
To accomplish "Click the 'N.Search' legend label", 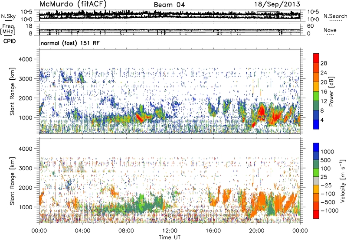I will pyautogui.click(x=335, y=16).
